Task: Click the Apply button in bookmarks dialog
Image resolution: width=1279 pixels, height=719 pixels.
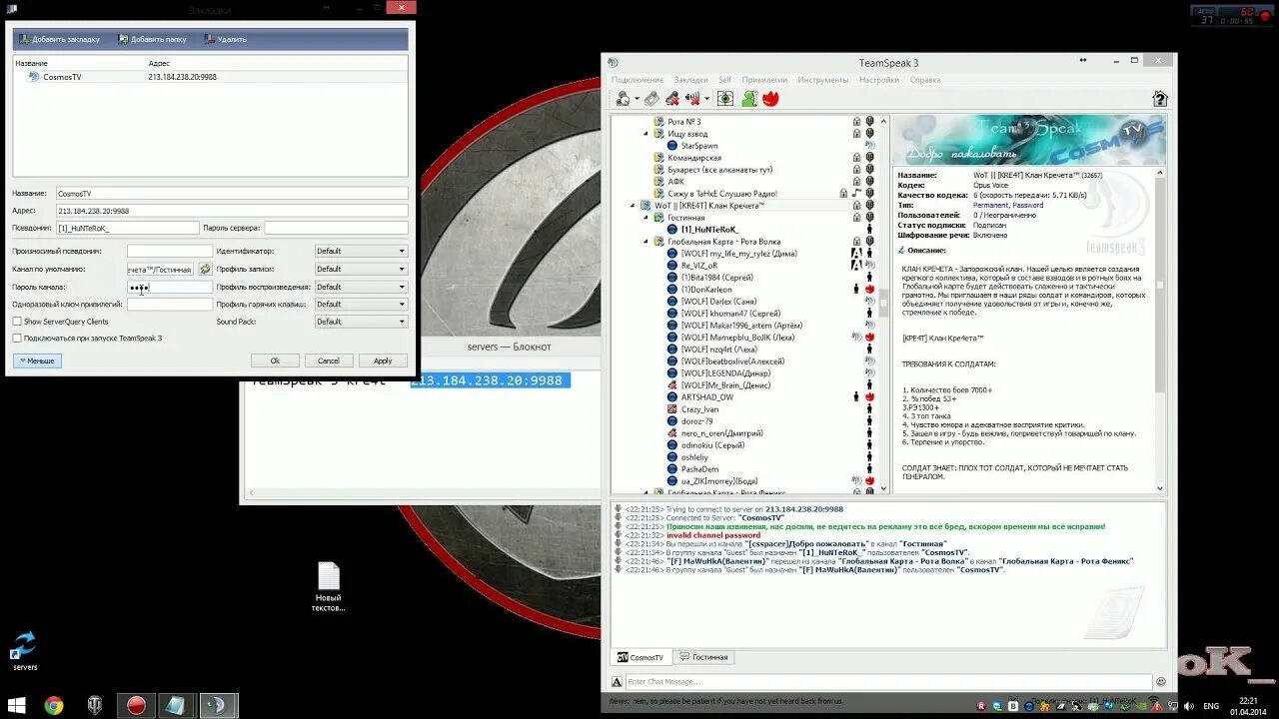Action: (383, 360)
